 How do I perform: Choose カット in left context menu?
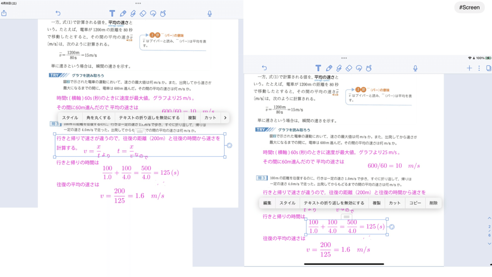click(x=210, y=118)
